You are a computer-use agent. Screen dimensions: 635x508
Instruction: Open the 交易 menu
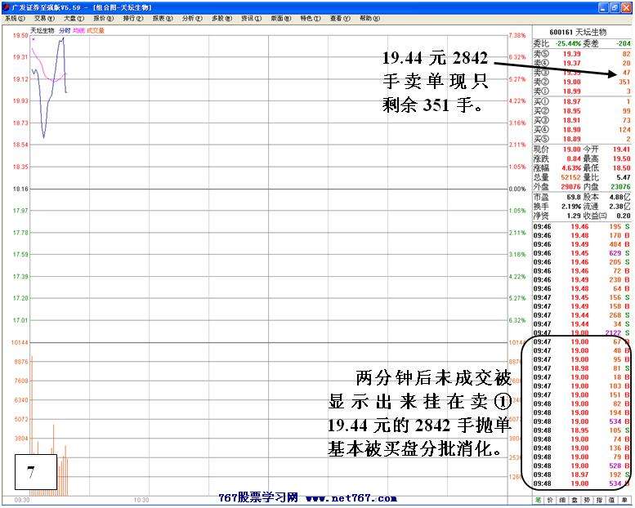(x=42, y=18)
